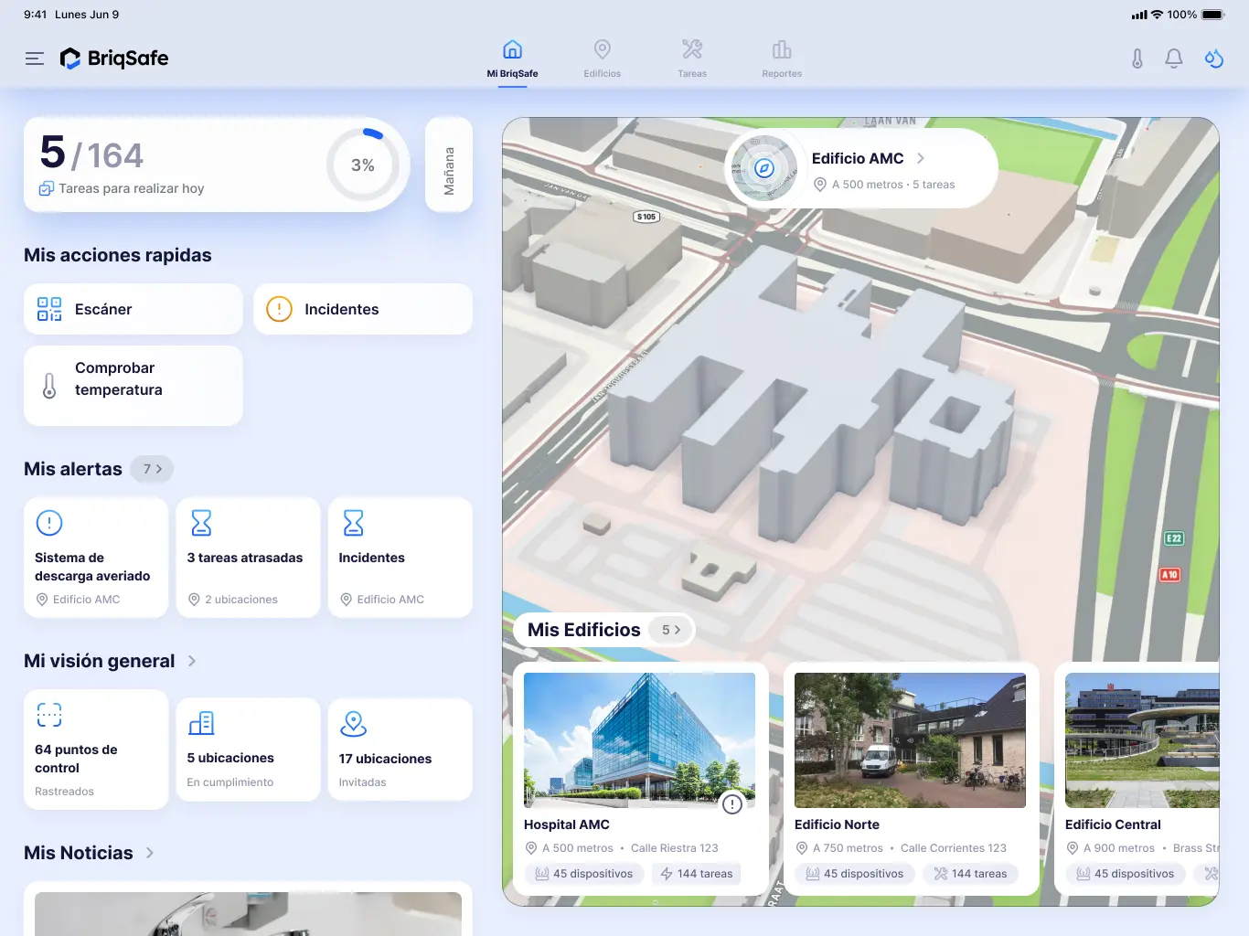Viewport: 1249px width, 936px height.
Task: Switch to the Mi BriqSafe tab
Action: pyautogui.click(x=512, y=59)
